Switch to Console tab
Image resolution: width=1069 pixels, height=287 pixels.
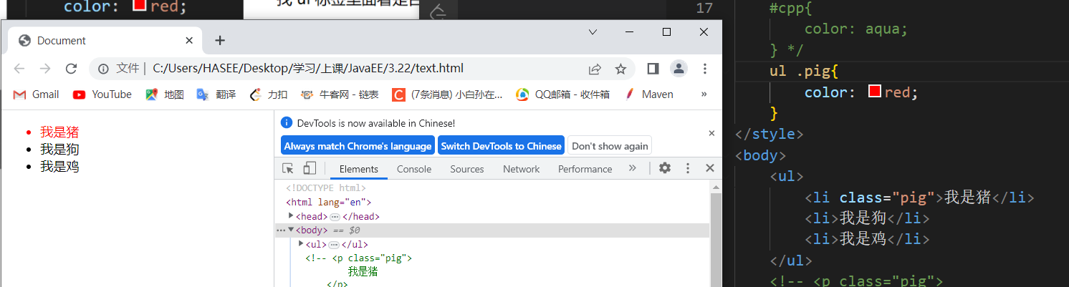point(414,169)
